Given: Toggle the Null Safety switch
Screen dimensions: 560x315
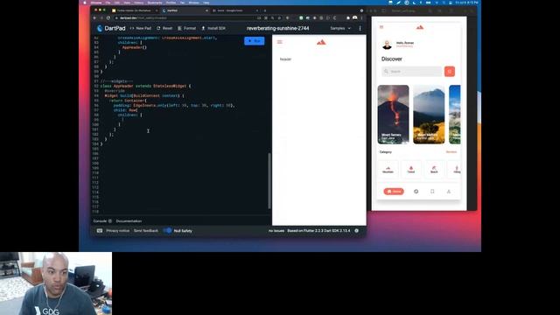Looking at the screenshot, I should [167, 231].
